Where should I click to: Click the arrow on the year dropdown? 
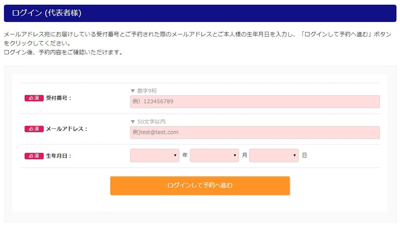(175, 156)
